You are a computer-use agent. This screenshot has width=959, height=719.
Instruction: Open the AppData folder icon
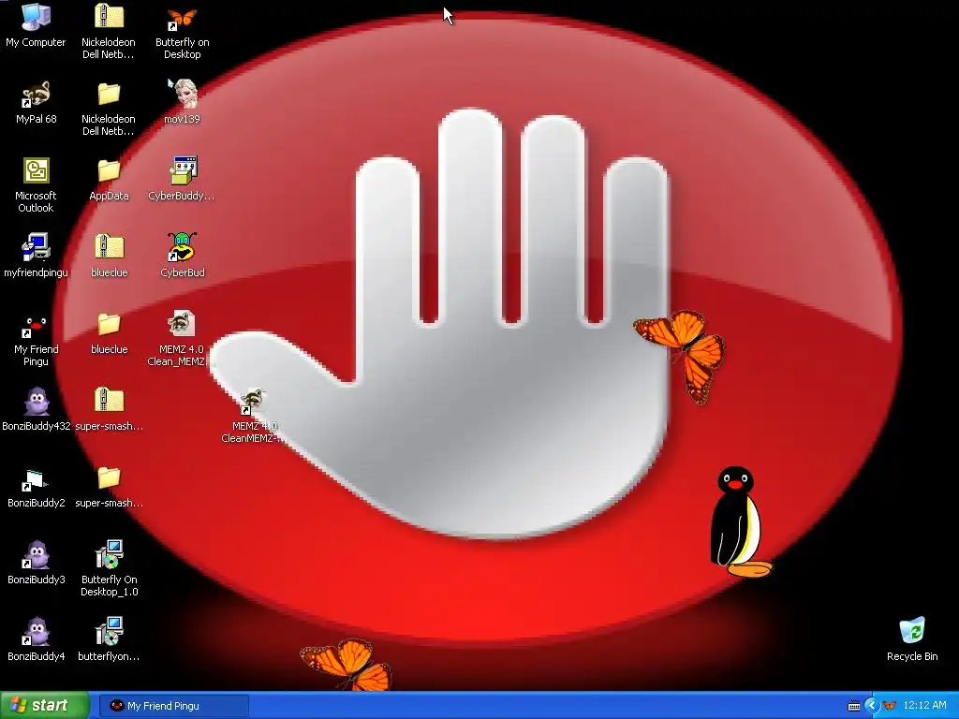coord(109,180)
